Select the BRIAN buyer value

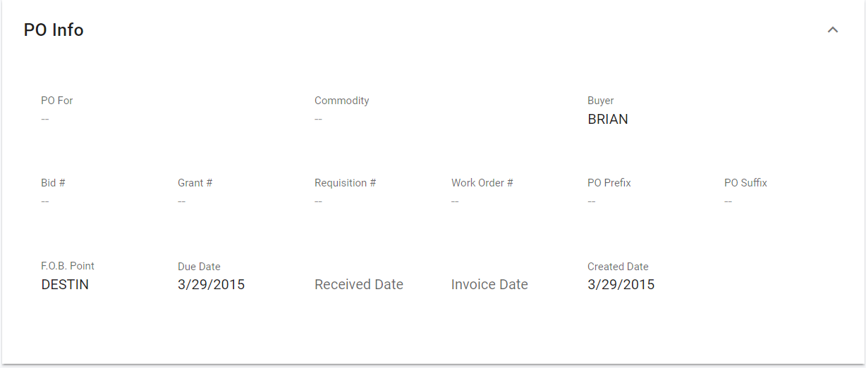click(x=607, y=120)
